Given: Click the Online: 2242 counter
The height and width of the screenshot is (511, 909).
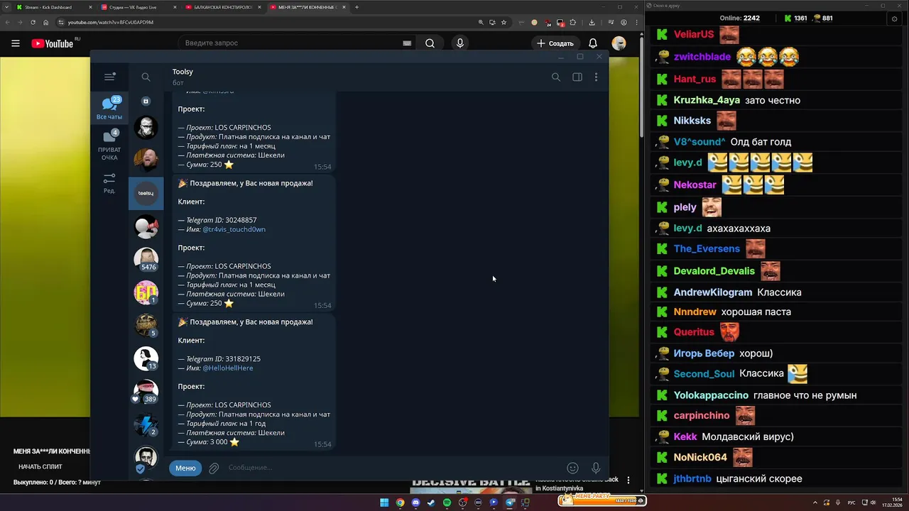Looking at the screenshot, I should click(739, 18).
